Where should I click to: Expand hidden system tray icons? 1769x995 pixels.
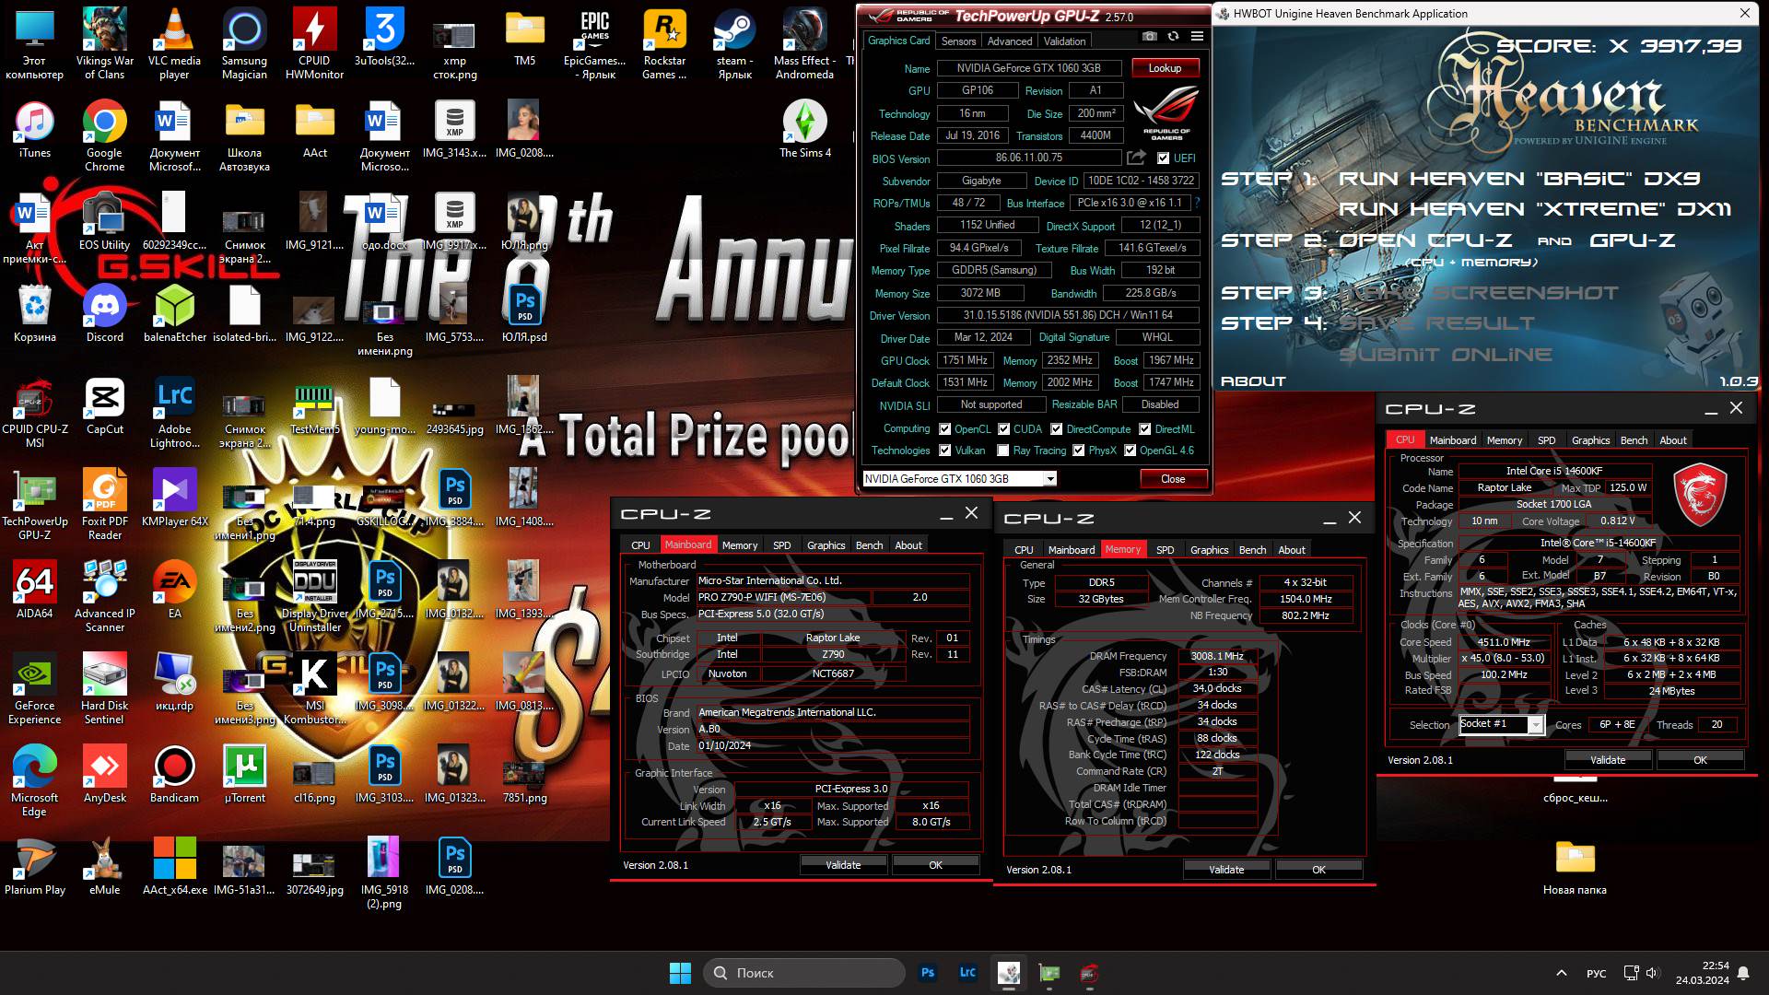[1561, 973]
